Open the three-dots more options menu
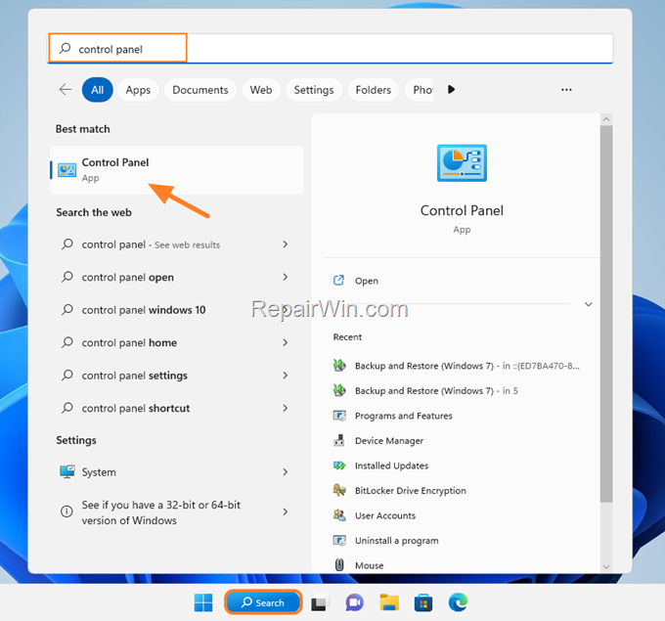The image size is (665, 621). point(566,90)
